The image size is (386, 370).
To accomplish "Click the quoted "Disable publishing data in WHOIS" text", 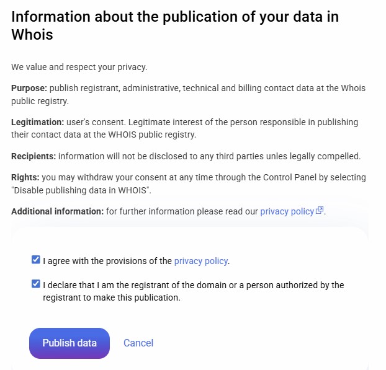I will click(x=83, y=190).
